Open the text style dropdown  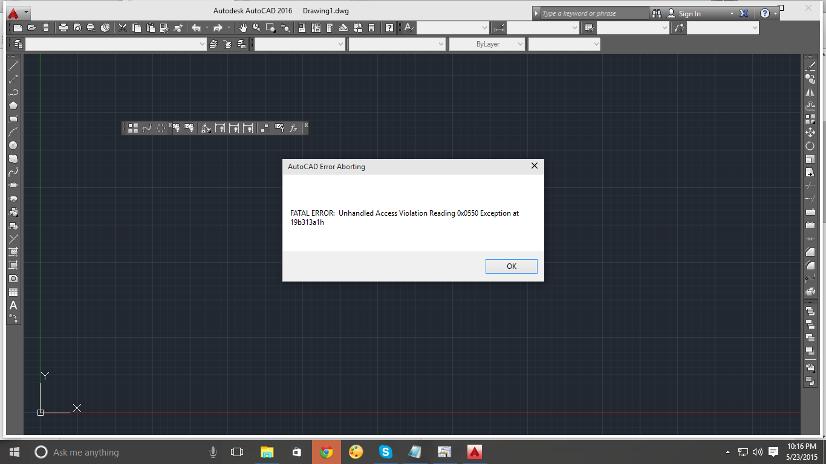click(453, 28)
